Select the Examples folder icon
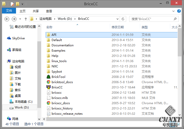This screenshot has width=184, height=129. (49, 51)
